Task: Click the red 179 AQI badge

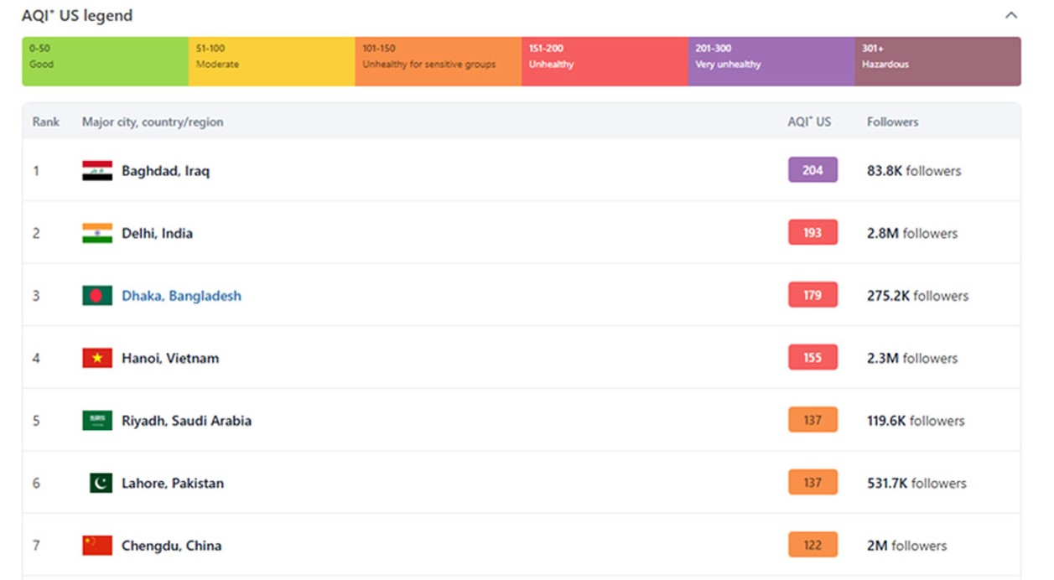Action: (x=813, y=295)
